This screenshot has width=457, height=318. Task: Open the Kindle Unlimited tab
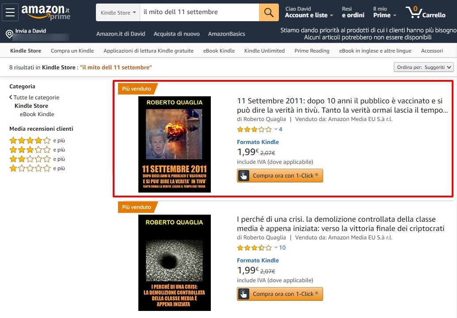tap(264, 51)
